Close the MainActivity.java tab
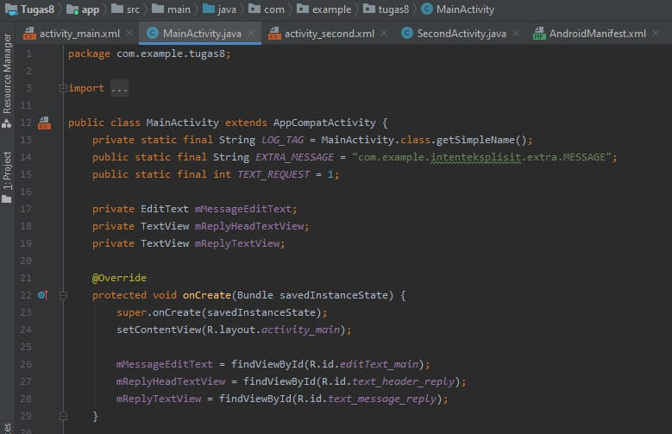The height and width of the screenshot is (434, 672). [252, 33]
